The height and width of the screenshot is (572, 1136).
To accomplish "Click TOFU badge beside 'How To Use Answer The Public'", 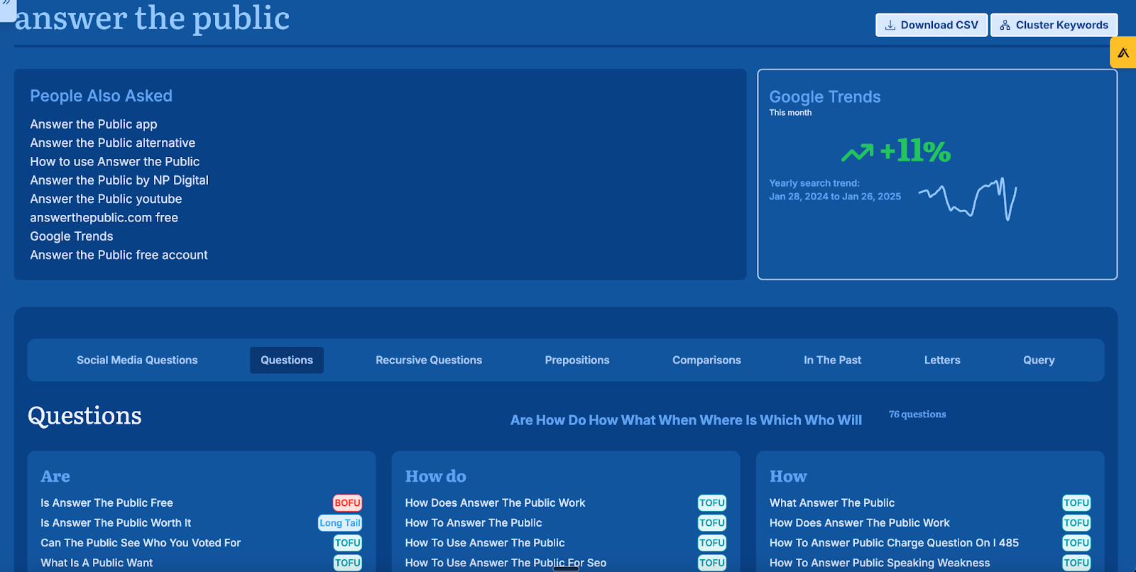I will click(x=712, y=543).
